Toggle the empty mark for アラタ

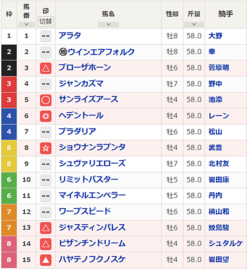click(x=46, y=36)
